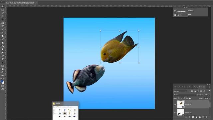Viewport: 213px width, 120px height.
Task: Select the Rectangular Marquee tool
Action: (2, 10)
